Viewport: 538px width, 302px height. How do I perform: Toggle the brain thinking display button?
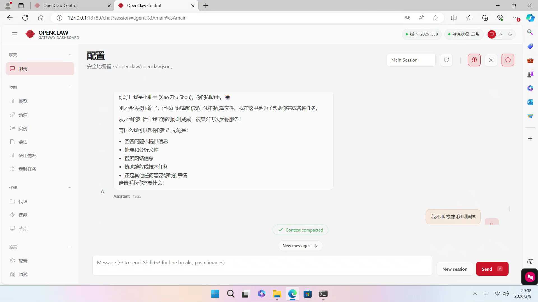tap(474, 60)
